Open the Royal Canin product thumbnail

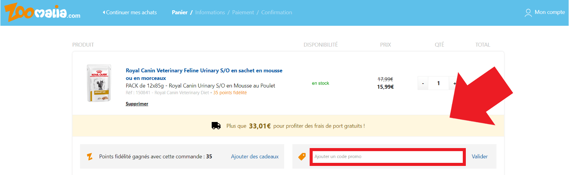(x=99, y=83)
